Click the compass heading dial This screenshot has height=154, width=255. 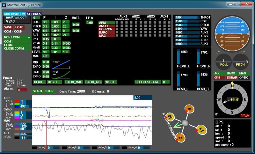pyautogui.click(x=232, y=99)
